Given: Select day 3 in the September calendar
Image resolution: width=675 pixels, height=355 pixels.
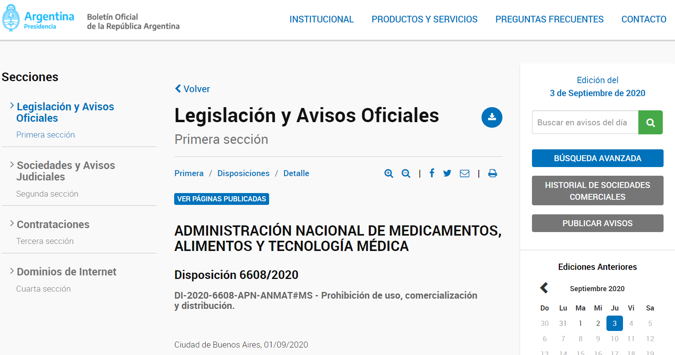Looking at the screenshot, I should tap(614, 323).
